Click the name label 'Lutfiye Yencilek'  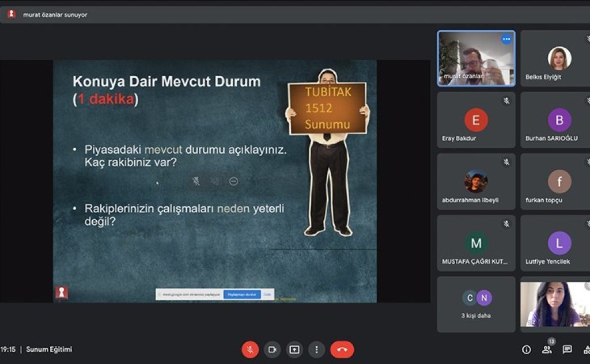click(x=547, y=261)
